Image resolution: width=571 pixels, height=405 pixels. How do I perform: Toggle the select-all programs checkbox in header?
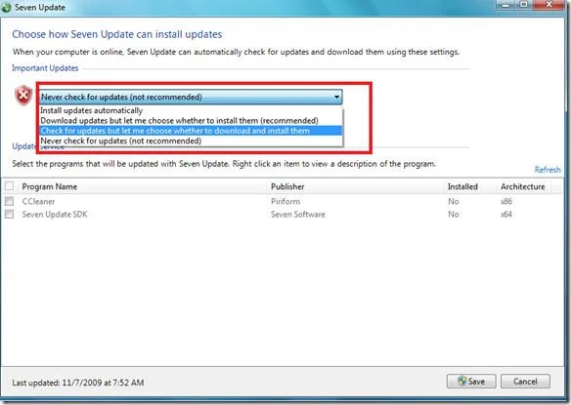9,186
